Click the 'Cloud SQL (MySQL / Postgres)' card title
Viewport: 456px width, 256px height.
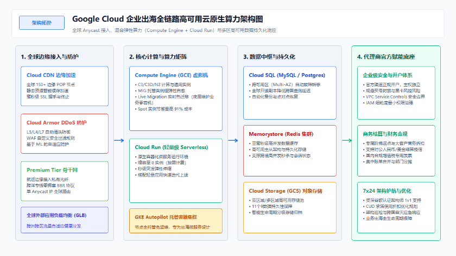pyautogui.click(x=287, y=75)
